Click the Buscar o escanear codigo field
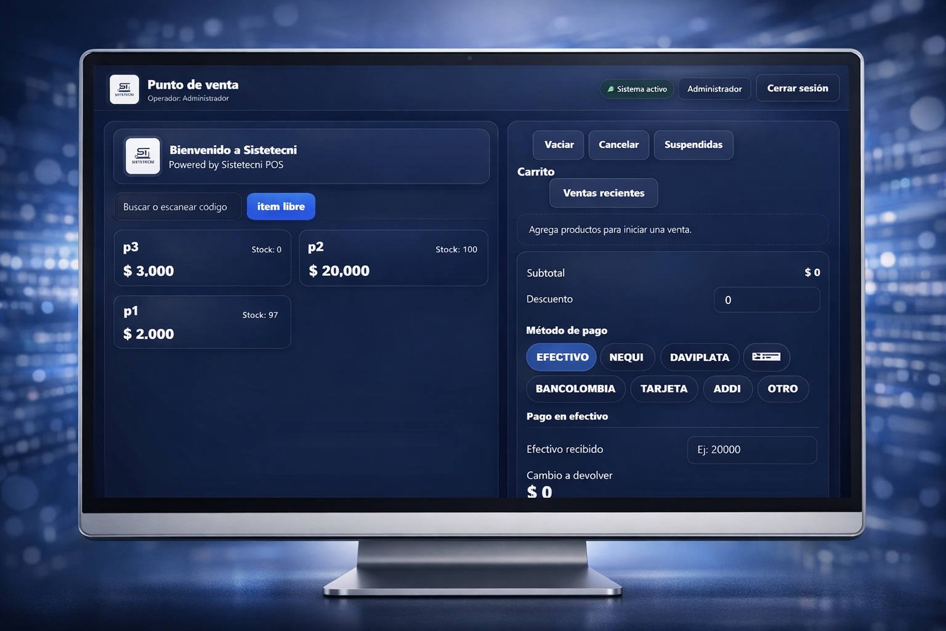946x631 pixels. [177, 207]
